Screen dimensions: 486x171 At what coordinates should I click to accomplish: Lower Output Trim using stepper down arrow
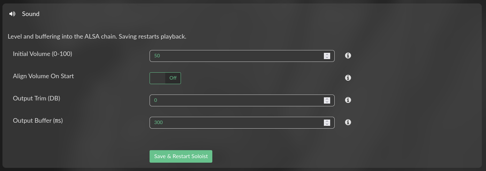(327, 102)
